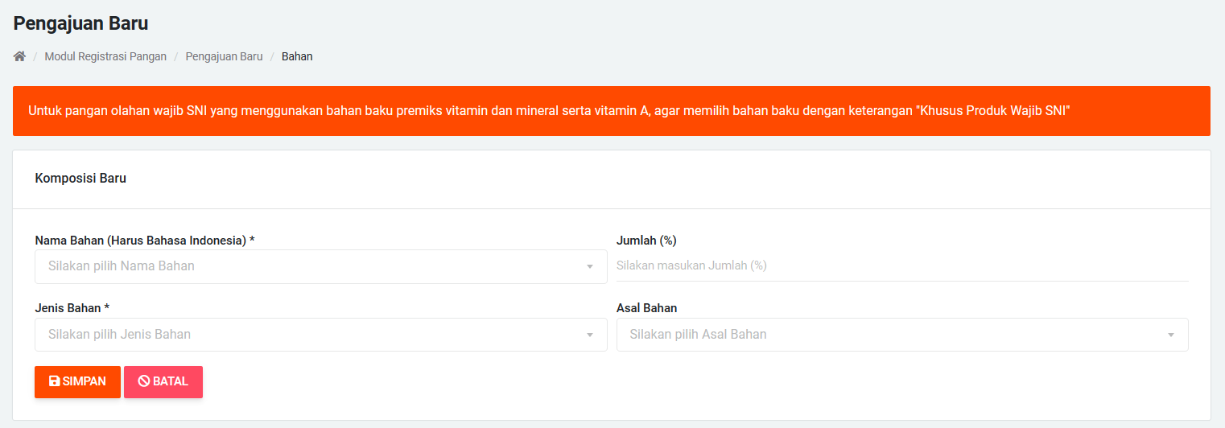Click the Bahan breadcrumb item

tap(297, 56)
